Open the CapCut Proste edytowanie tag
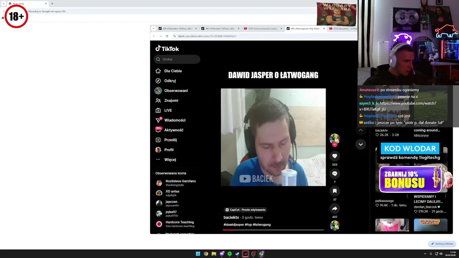The height and width of the screenshot is (258, 459). point(245,210)
